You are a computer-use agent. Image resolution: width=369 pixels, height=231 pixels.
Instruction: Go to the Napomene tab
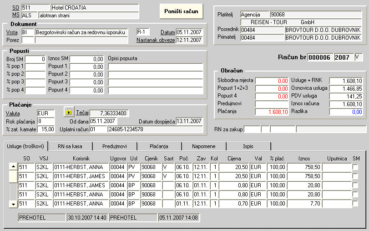[x=204, y=146]
